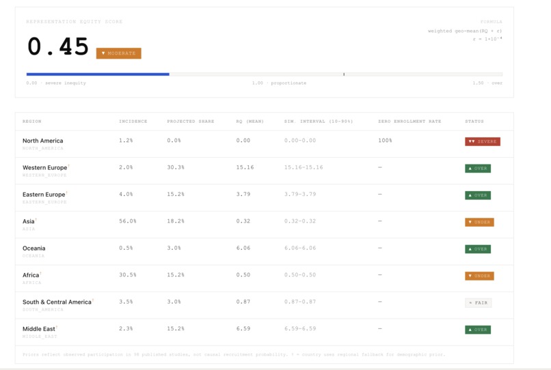The image size is (551, 370).
Task: Click Eastern Europe's 15.2% projected share
Action: coord(176,194)
